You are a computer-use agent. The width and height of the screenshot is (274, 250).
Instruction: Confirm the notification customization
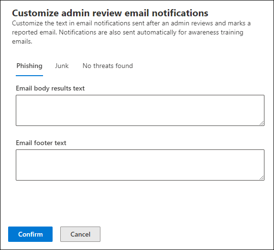tap(30, 234)
